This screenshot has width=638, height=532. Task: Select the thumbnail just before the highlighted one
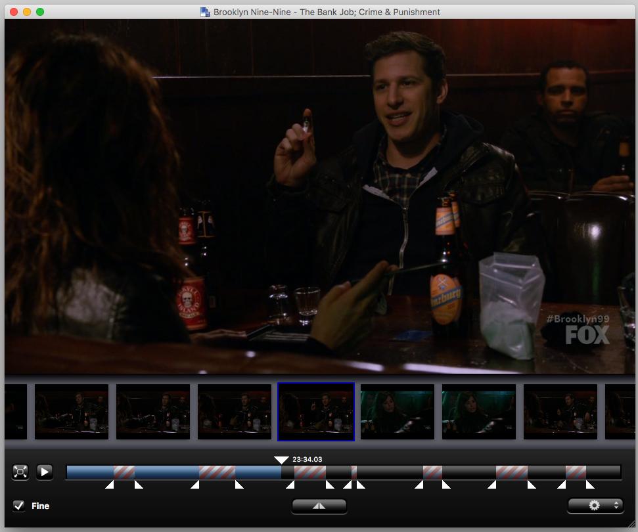coord(235,412)
